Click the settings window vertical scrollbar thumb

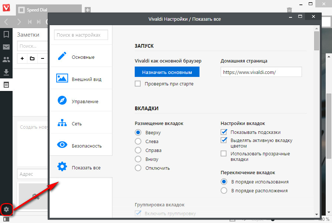[x=316, y=41]
